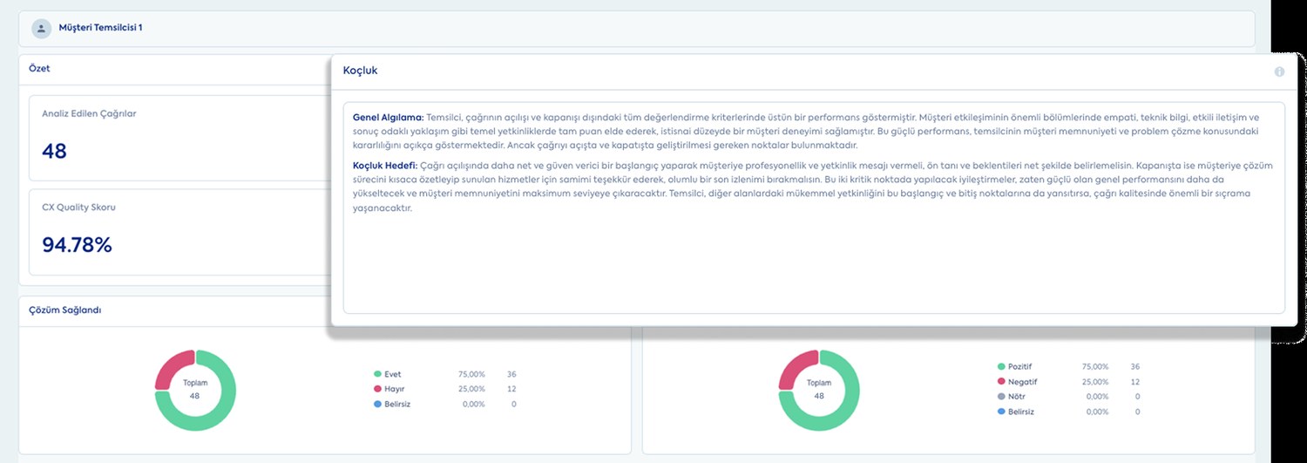Click the Toplam 48 center of Çözüm Sağlandı donut
The image size is (1307, 463).
click(x=195, y=389)
